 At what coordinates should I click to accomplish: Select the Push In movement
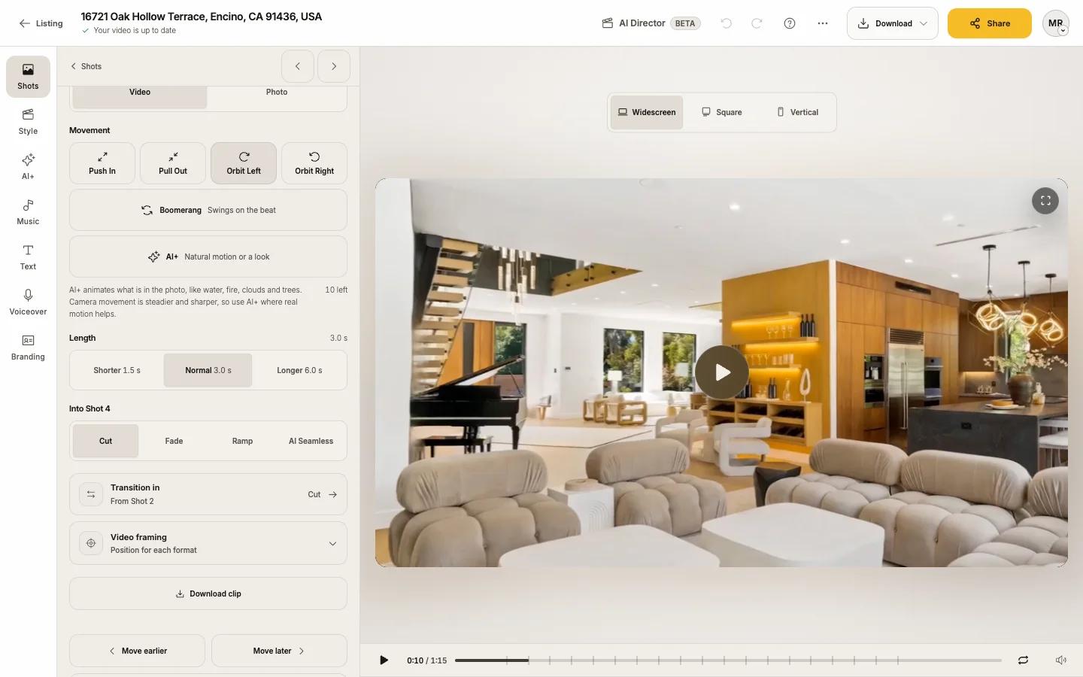click(102, 163)
